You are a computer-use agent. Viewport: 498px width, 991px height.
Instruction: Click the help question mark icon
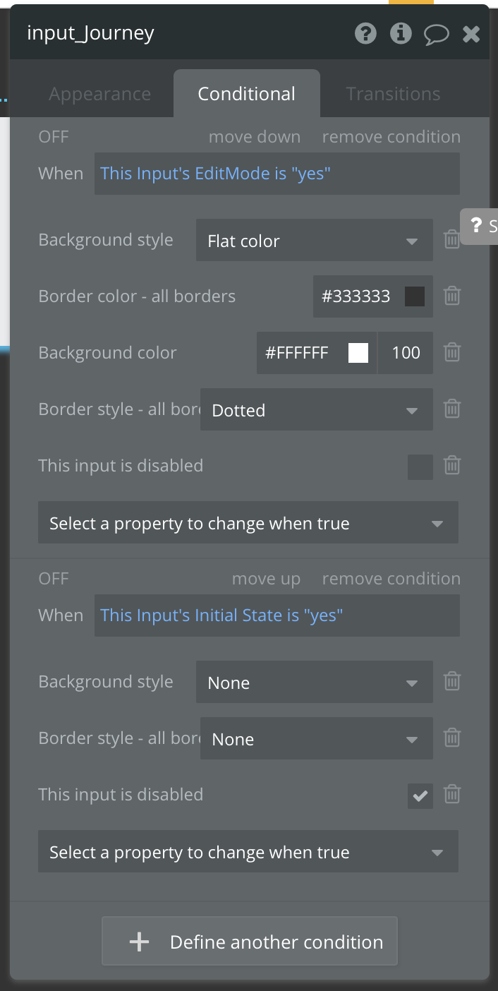pos(365,33)
